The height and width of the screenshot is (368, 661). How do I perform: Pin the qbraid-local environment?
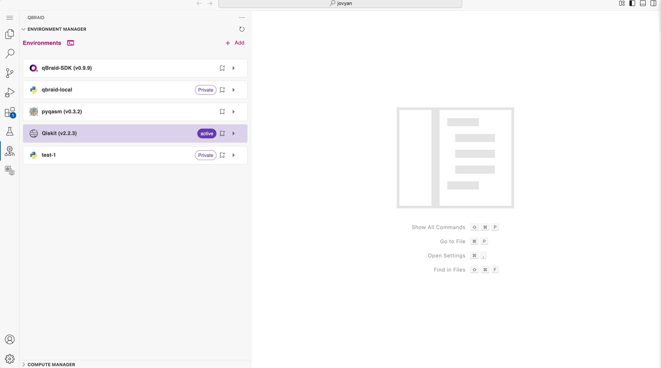pos(222,90)
